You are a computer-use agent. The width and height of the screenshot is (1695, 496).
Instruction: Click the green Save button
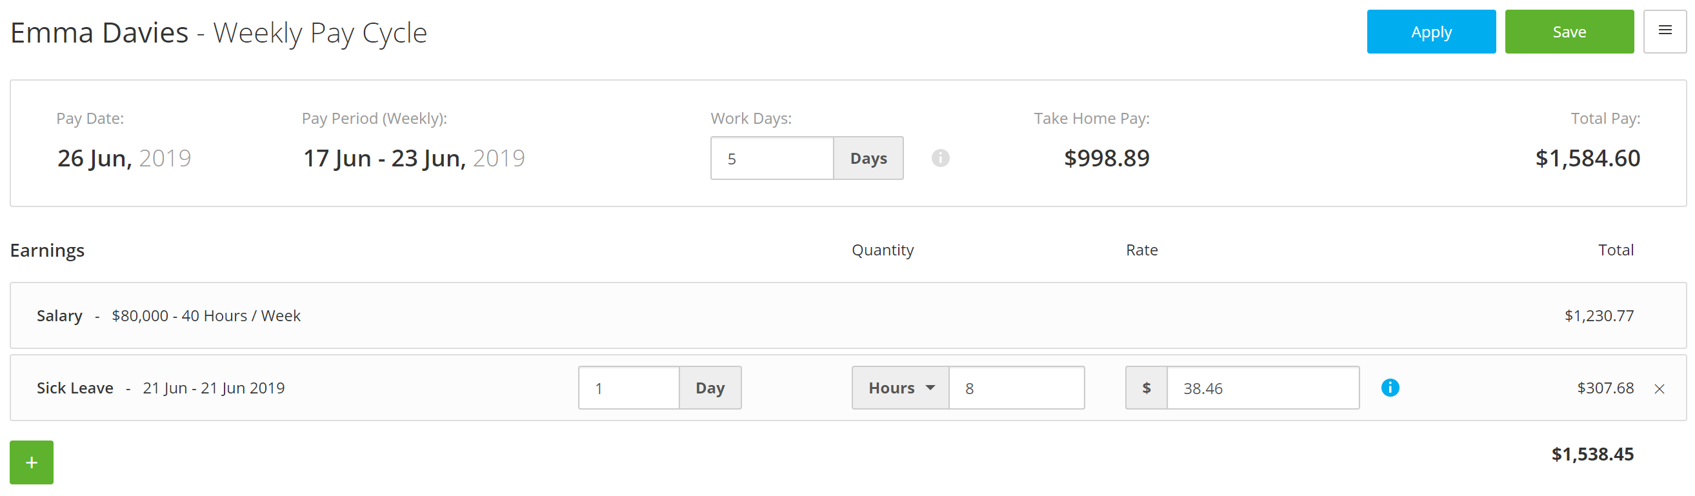(1569, 32)
